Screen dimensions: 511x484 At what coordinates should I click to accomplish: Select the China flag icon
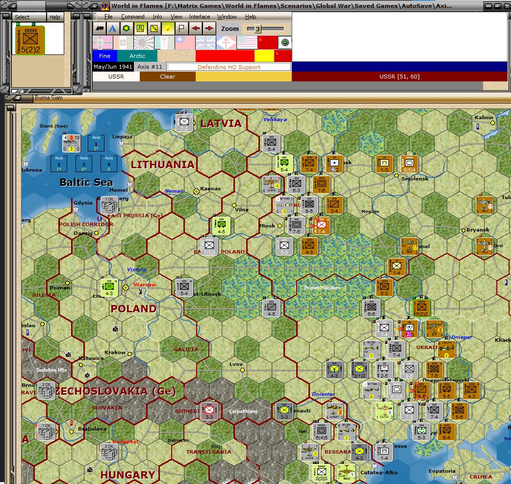pyautogui.click(x=185, y=43)
